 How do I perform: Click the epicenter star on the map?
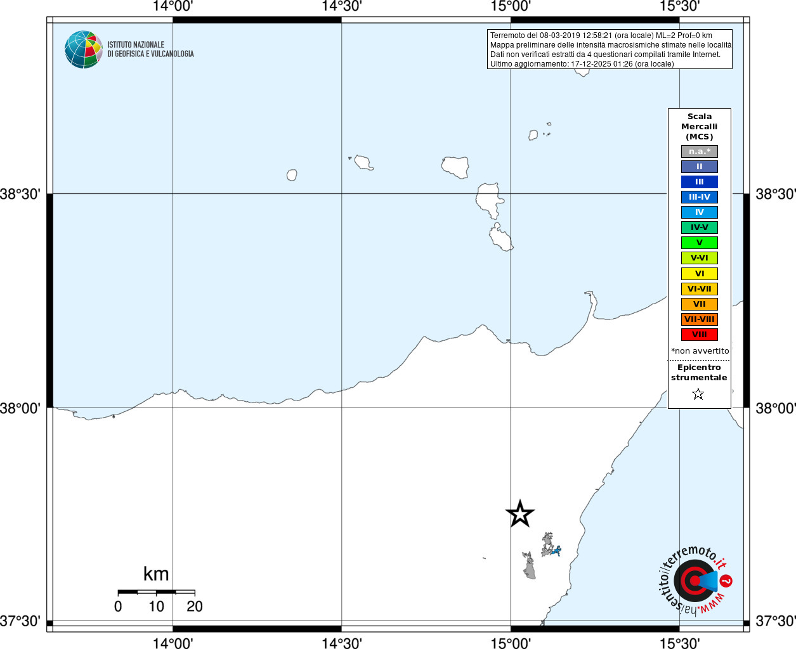point(520,514)
